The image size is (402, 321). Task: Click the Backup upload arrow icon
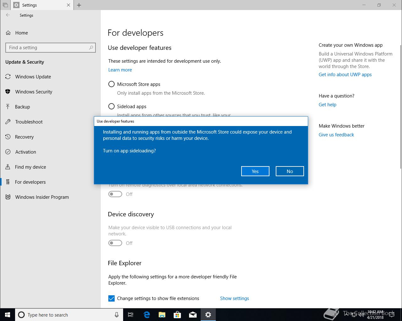8,107
